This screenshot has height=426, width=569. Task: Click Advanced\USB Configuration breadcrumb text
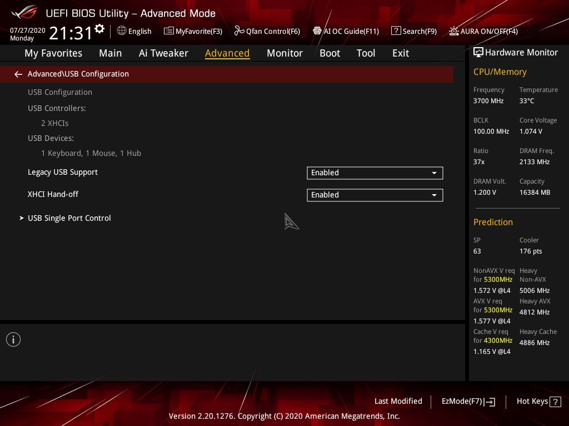point(78,74)
